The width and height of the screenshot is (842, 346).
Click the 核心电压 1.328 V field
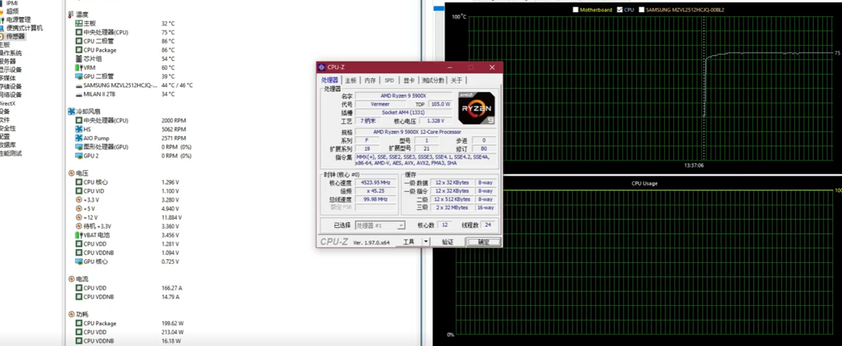[x=436, y=121]
